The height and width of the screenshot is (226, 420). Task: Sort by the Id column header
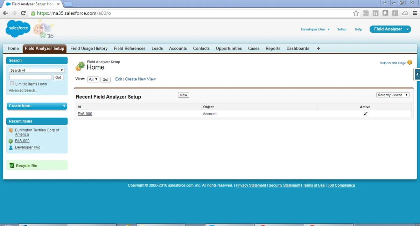pos(79,107)
